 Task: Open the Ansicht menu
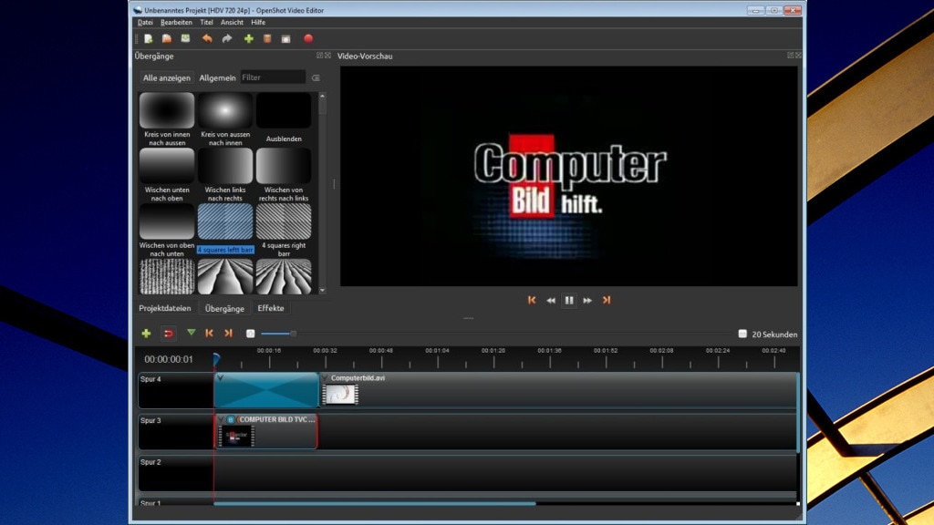pyautogui.click(x=231, y=22)
